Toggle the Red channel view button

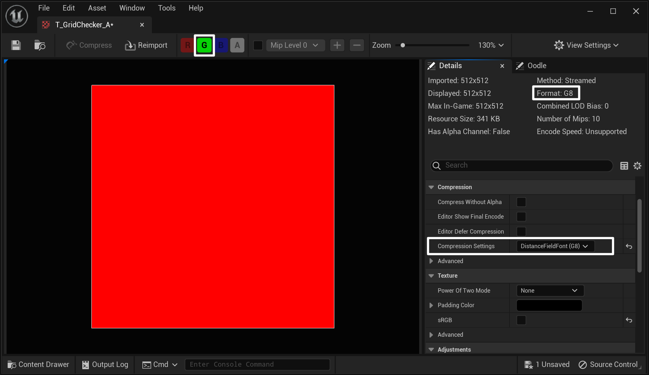[187, 45]
